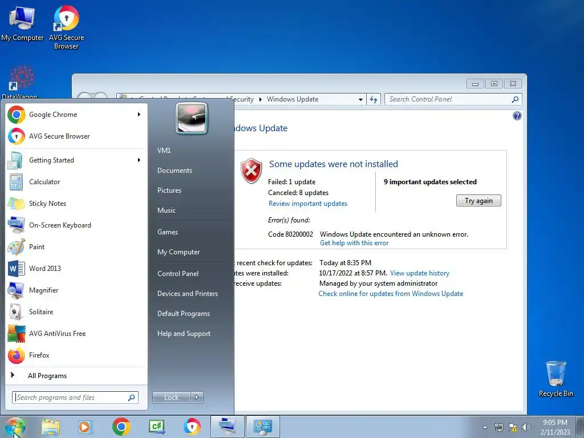Show hidden tray icons arrow
The width and height of the screenshot is (584, 438).
point(485,427)
